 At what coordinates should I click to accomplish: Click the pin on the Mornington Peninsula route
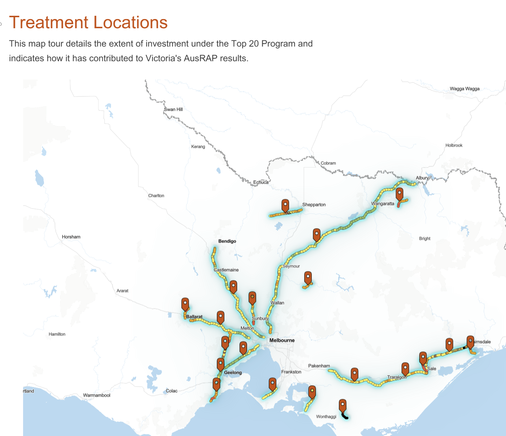tap(272, 384)
